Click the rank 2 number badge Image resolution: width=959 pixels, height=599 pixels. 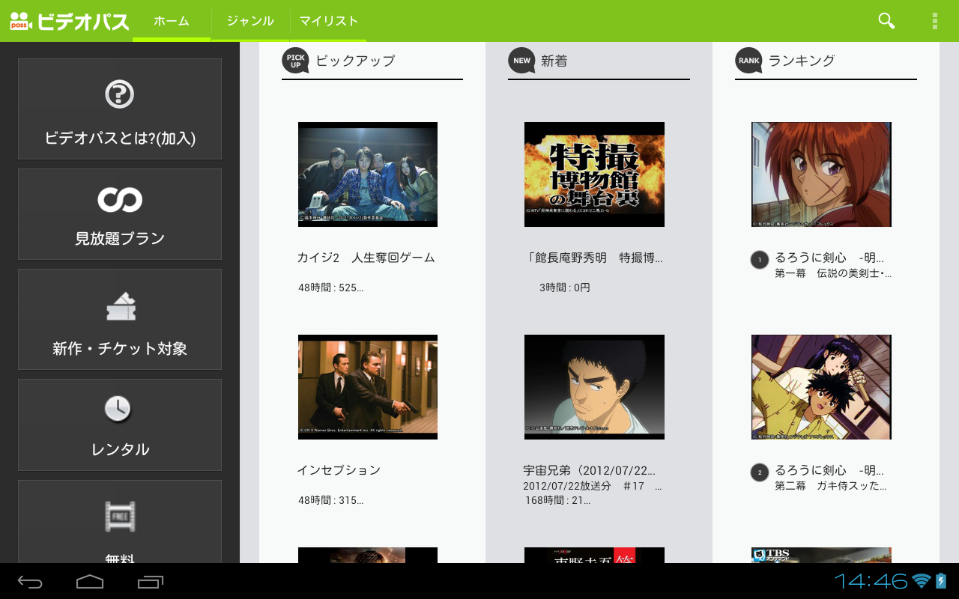pyautogui.click(x=760, y=472)
